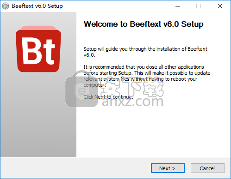Viewport: 231px width, 179px height.
Task: Cancel the Beeftext installation
Action: 207,168
